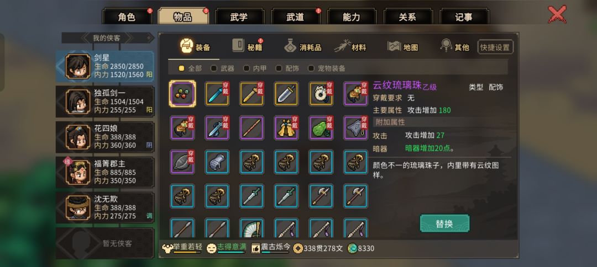Select the 全部 equipment filter
Viewport: 597px width, 267px height.
(190, 68)
